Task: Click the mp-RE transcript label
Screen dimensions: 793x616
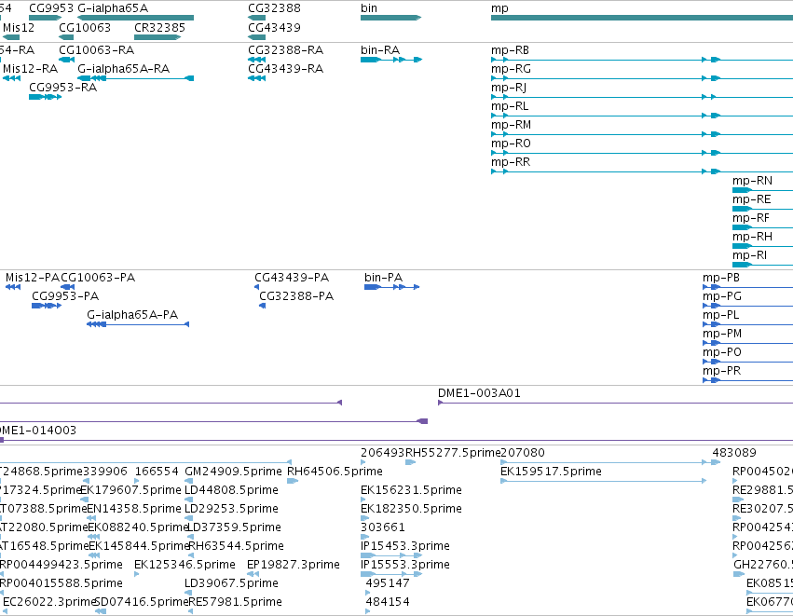Action: pyautogui.click(x=751, y=199)
